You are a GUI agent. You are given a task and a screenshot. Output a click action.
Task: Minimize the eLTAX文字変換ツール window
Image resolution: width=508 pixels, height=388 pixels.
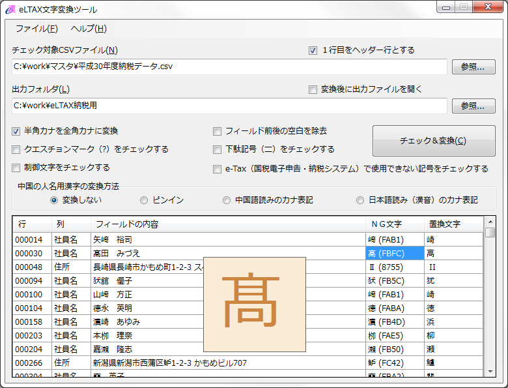coord(446,7)
